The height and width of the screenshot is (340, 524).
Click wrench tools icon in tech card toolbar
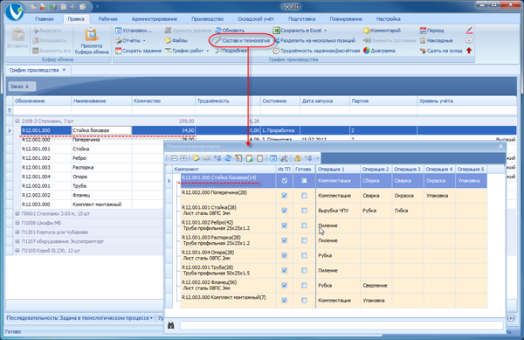pyautogui.click(x=284, y=158)
